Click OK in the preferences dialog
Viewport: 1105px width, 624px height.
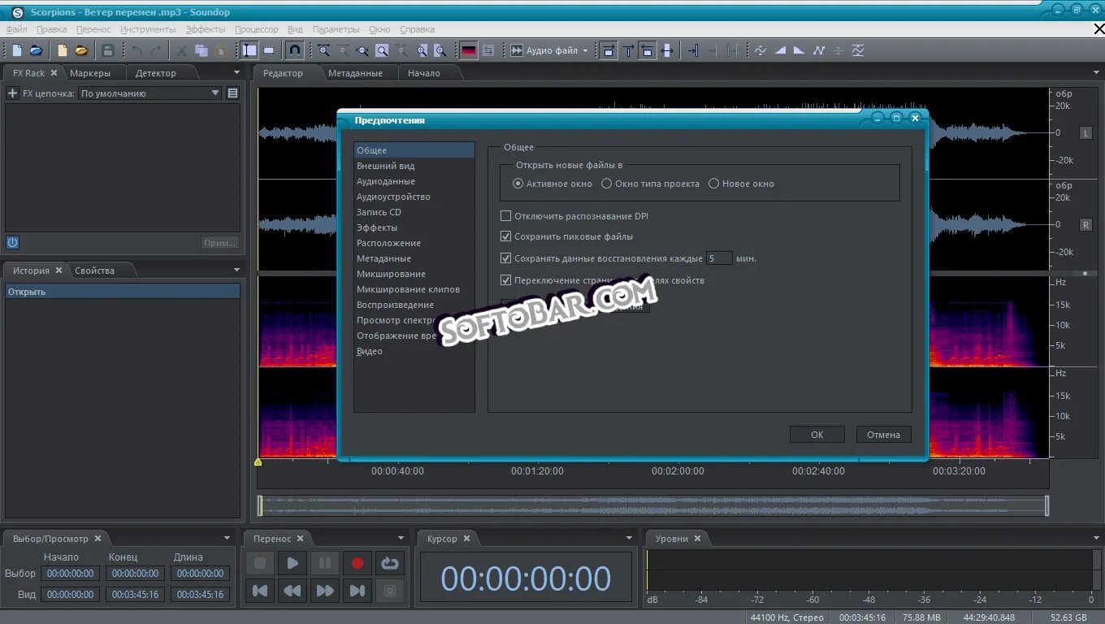pos(817,435)
